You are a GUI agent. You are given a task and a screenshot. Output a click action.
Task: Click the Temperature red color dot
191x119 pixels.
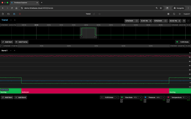point(168,97)
